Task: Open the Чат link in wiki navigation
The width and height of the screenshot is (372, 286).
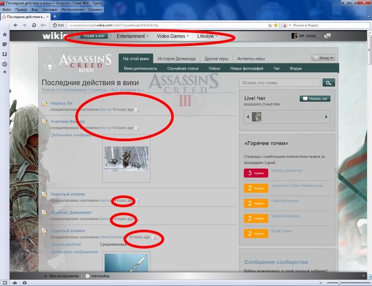Action: [276, 69]
